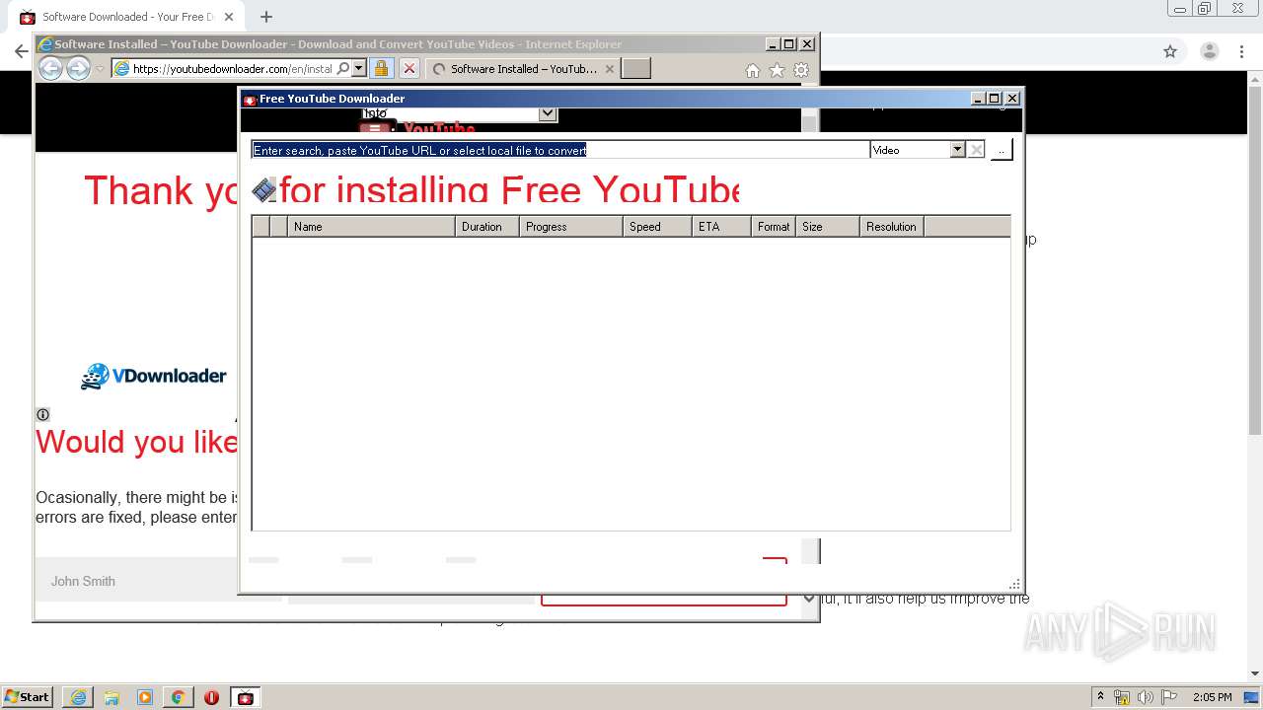Select the Chrome 'Software Downloaded' tab
Image resolution: width=1263 pixels, height=710 pixels.
(126, 17)
